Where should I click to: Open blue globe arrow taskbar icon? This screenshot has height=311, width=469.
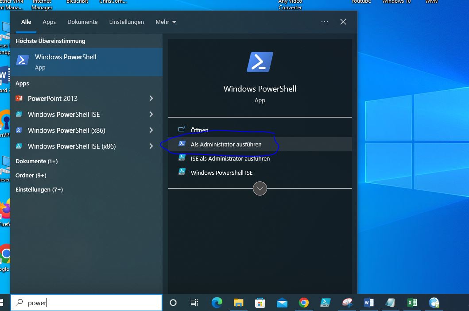pyautogui.click(x=434, y=303)
